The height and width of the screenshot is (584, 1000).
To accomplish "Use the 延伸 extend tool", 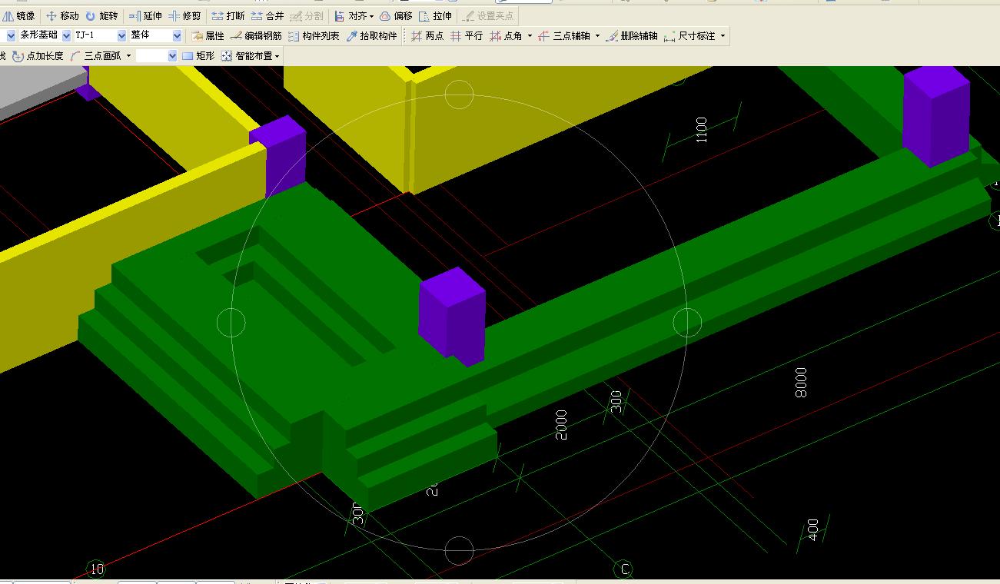I will point(145,15).
